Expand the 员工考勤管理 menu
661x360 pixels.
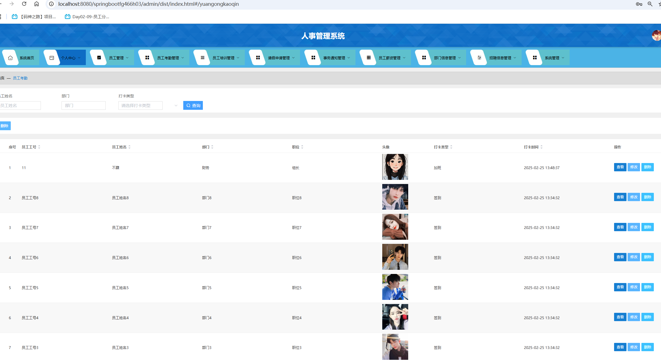coord(168,58)
